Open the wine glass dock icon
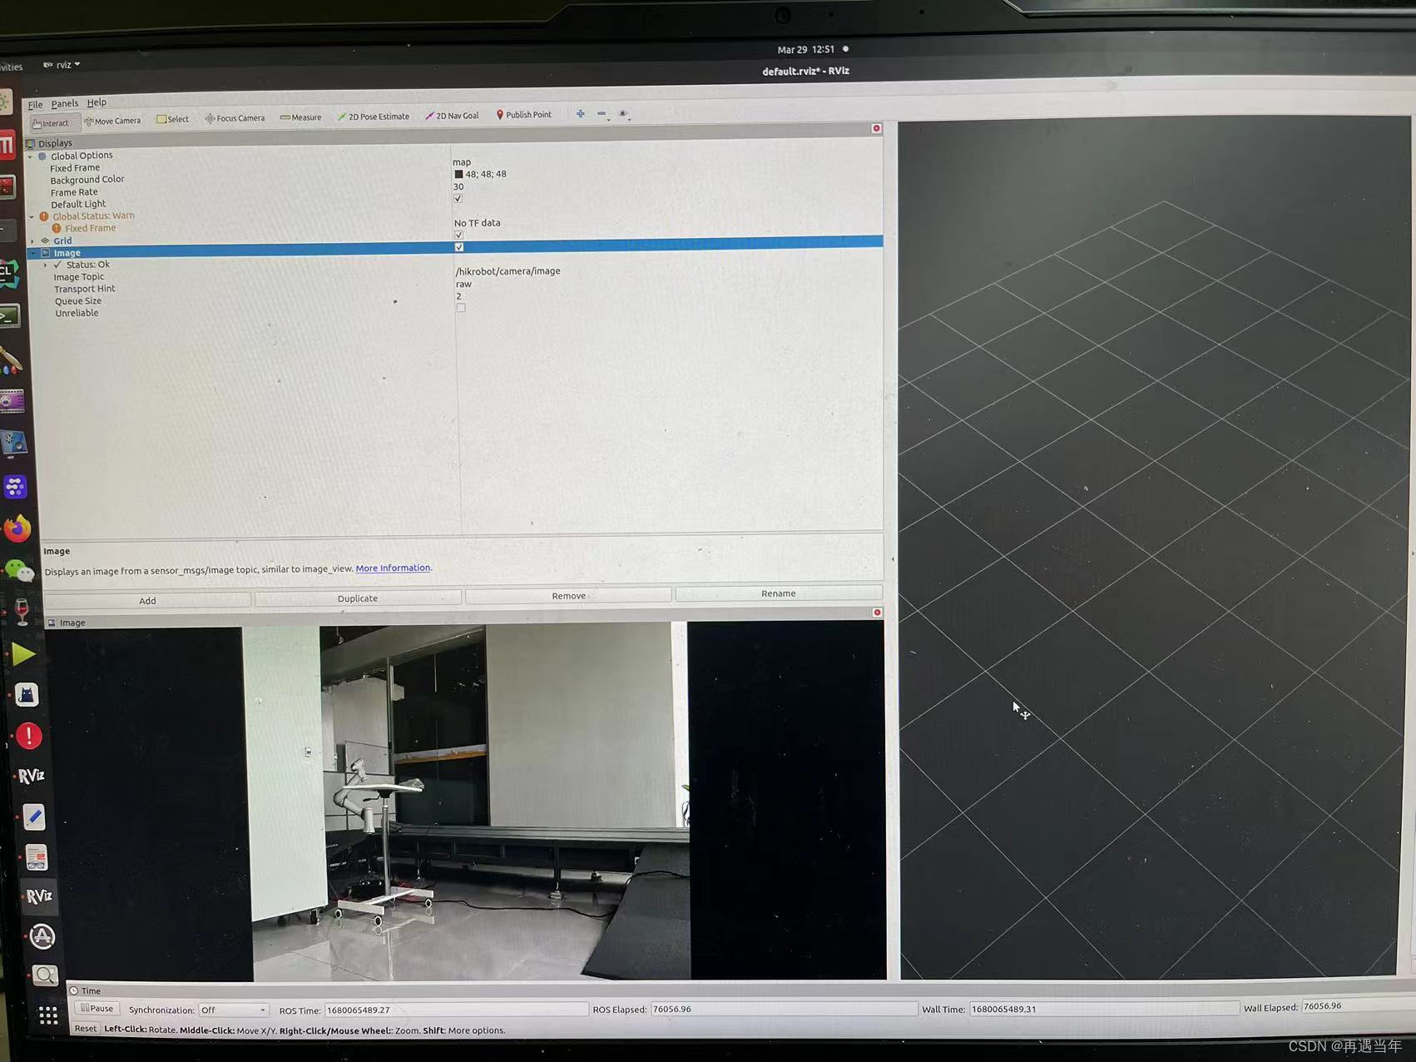Image resolution: width=1416 pixels, height=1062 pixels. tap(22, 612)
